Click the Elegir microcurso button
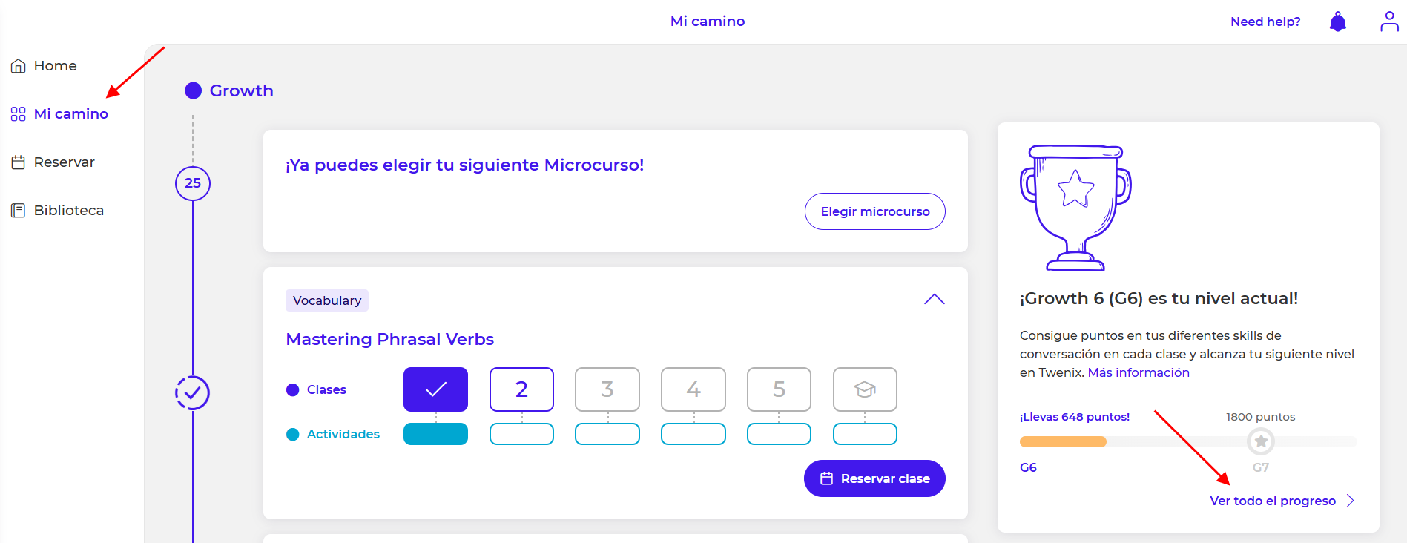This screenshot has height=543, width=1407. click(874, 211)
